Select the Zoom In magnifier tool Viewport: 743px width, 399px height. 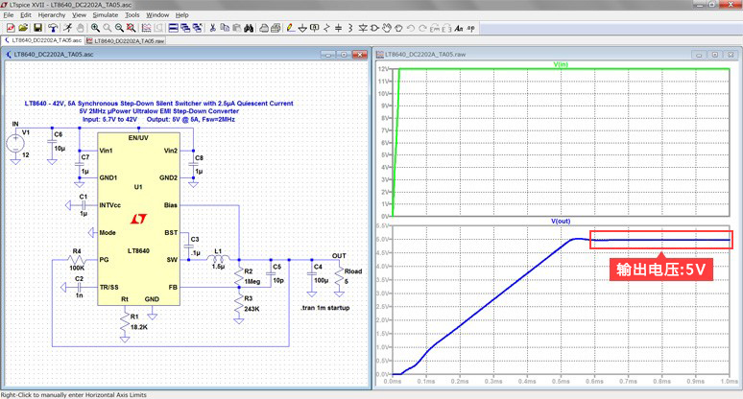coord(95,28)
